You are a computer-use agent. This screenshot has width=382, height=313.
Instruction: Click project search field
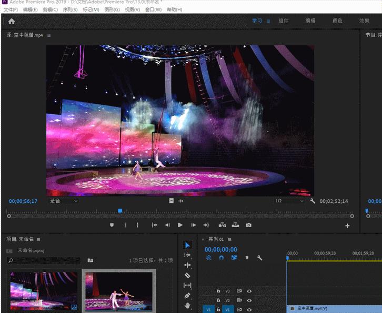pyautogui.click(x=44, y=260)
